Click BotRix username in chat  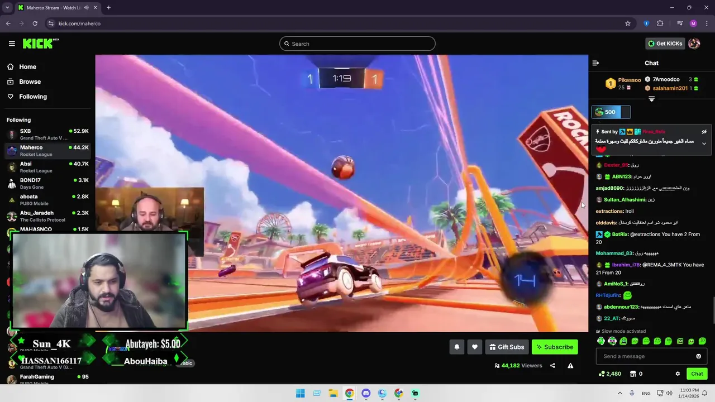pos(619,234)
